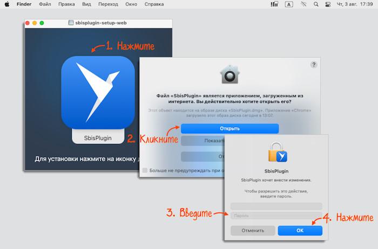The width and height of the screenshot is (378, 249).
Task: Click the 'SbisPlugin хочет внести изменения' text
Action: 276,180
